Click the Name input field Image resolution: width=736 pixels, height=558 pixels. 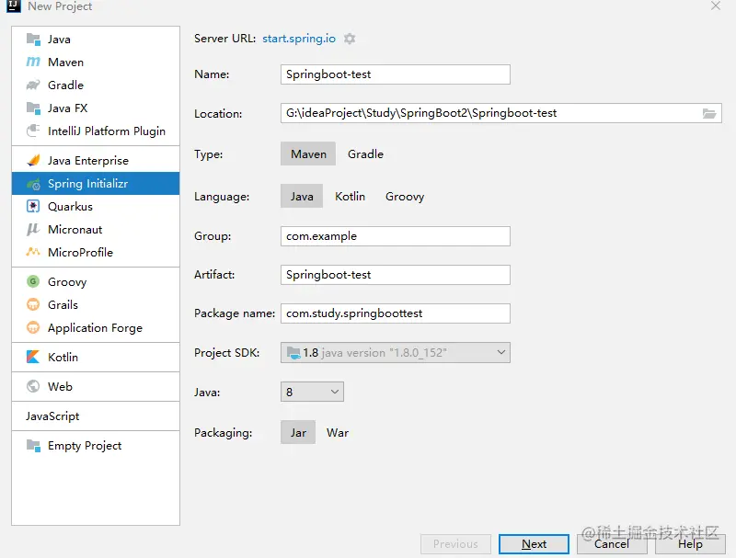pos(396,74)
